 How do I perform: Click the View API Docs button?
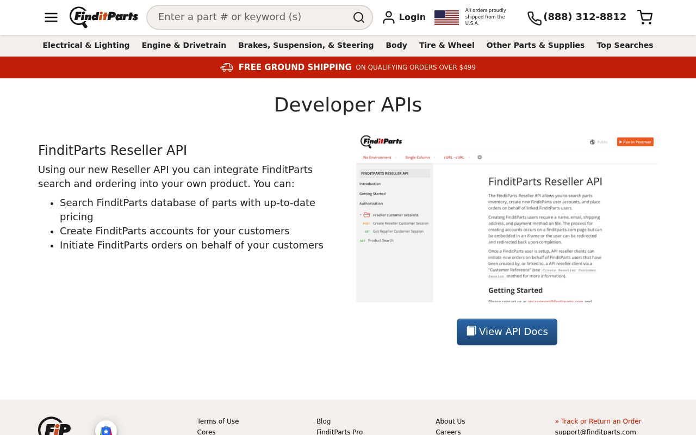point(507,332)
